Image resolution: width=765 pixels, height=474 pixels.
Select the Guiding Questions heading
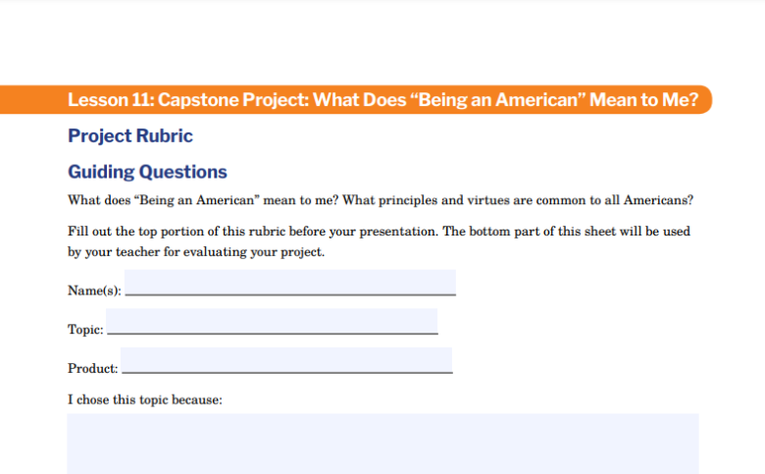pyautogui.click(x=147, y=172)
